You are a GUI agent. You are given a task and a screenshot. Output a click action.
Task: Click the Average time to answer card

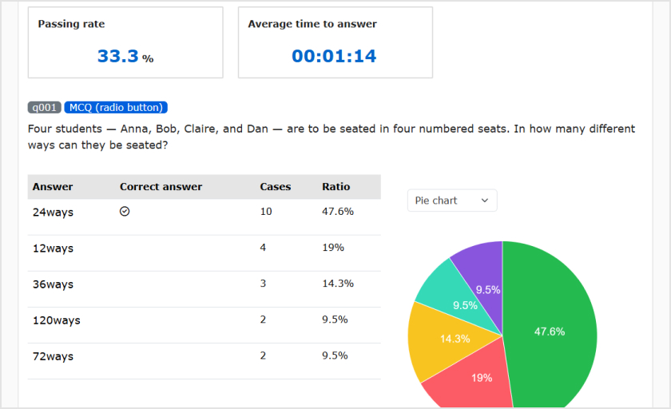click(335, 43)
